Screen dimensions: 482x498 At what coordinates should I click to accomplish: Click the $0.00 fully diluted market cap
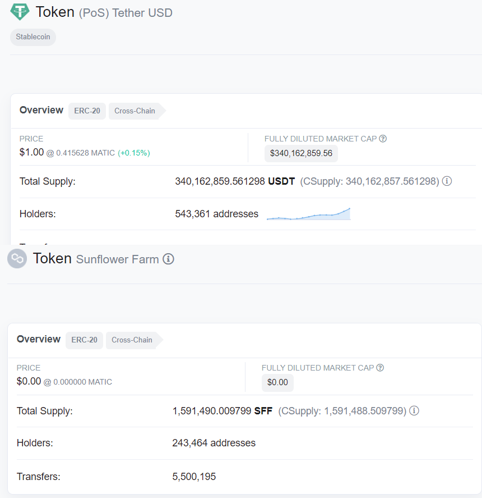[x=277, y=382]
